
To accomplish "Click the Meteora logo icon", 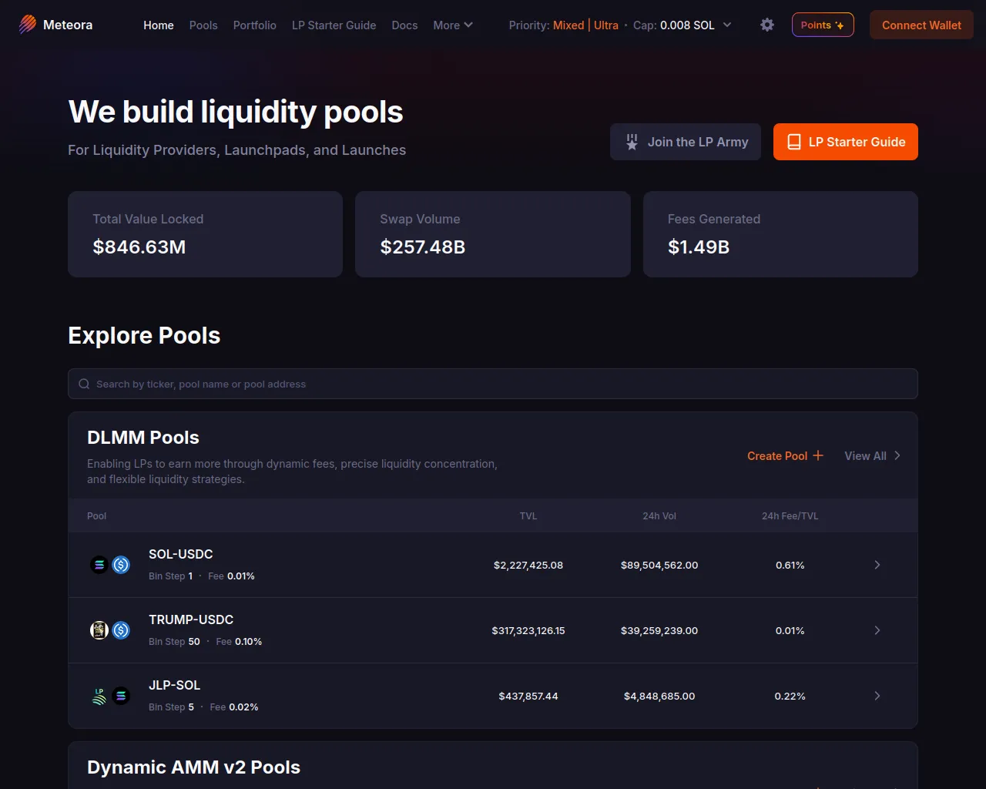I will (28, 25).
